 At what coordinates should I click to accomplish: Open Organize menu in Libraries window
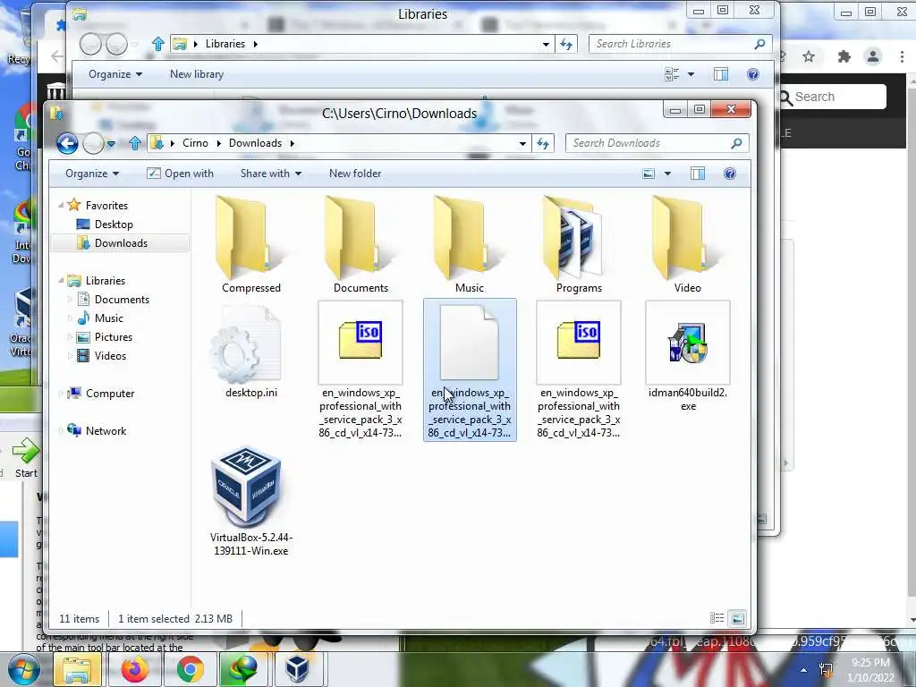(x=115, y=74)
